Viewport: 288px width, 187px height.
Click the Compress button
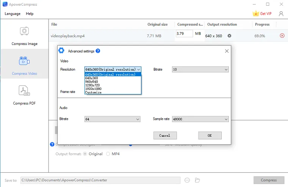tap(269, 180)
